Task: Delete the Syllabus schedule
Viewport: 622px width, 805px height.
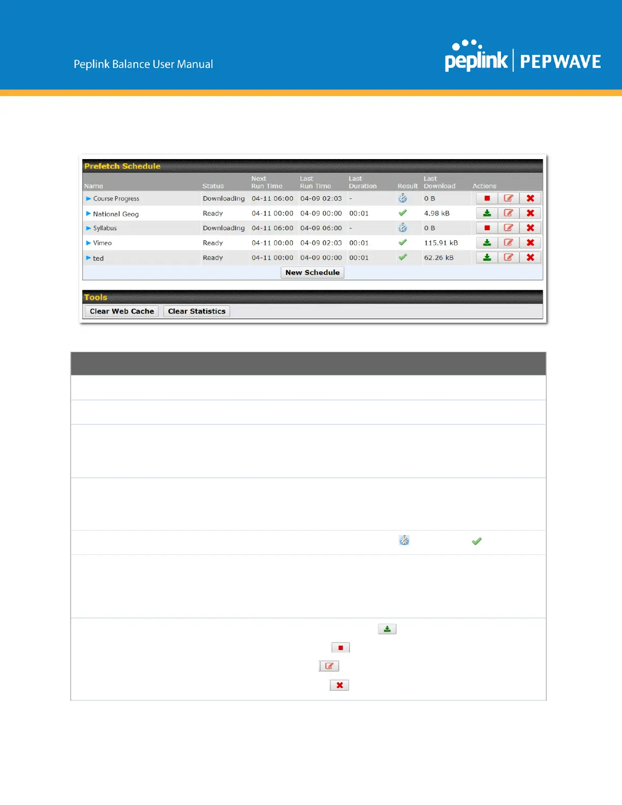Action: click(530, 228)
